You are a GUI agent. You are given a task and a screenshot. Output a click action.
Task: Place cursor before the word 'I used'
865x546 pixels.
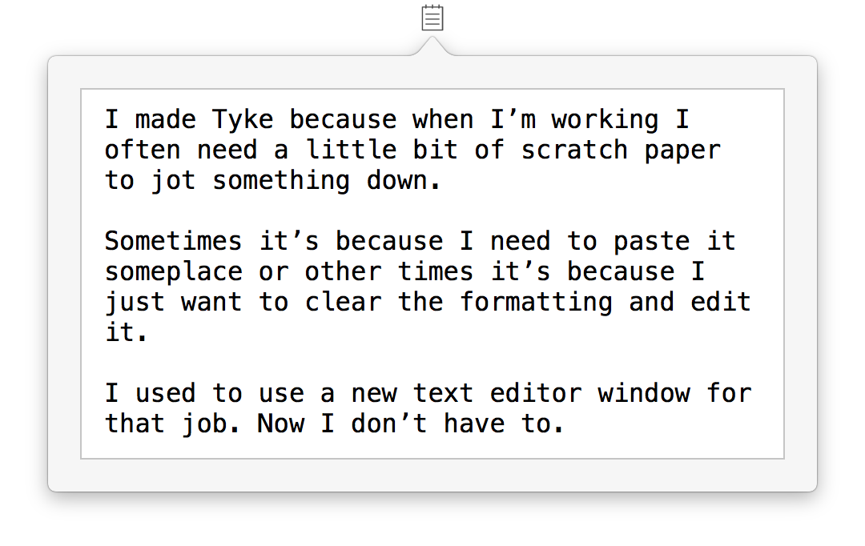[105, 392]
